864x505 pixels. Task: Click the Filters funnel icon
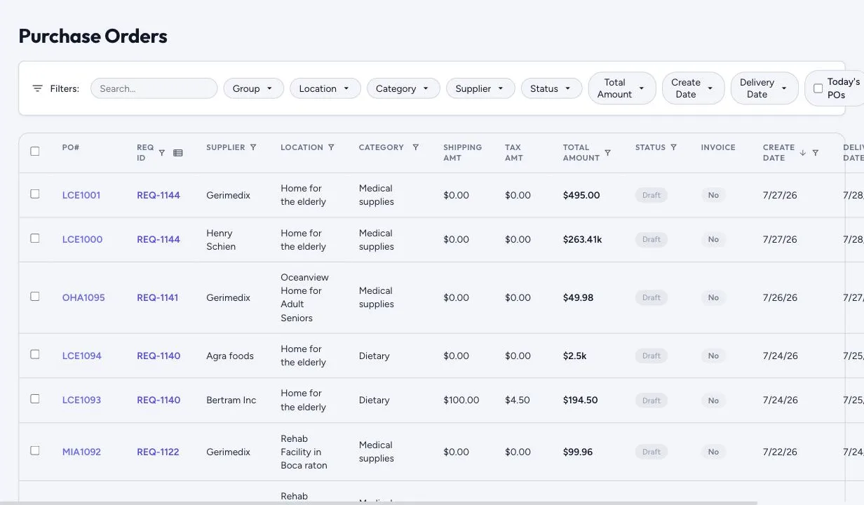tap(38, 88)
